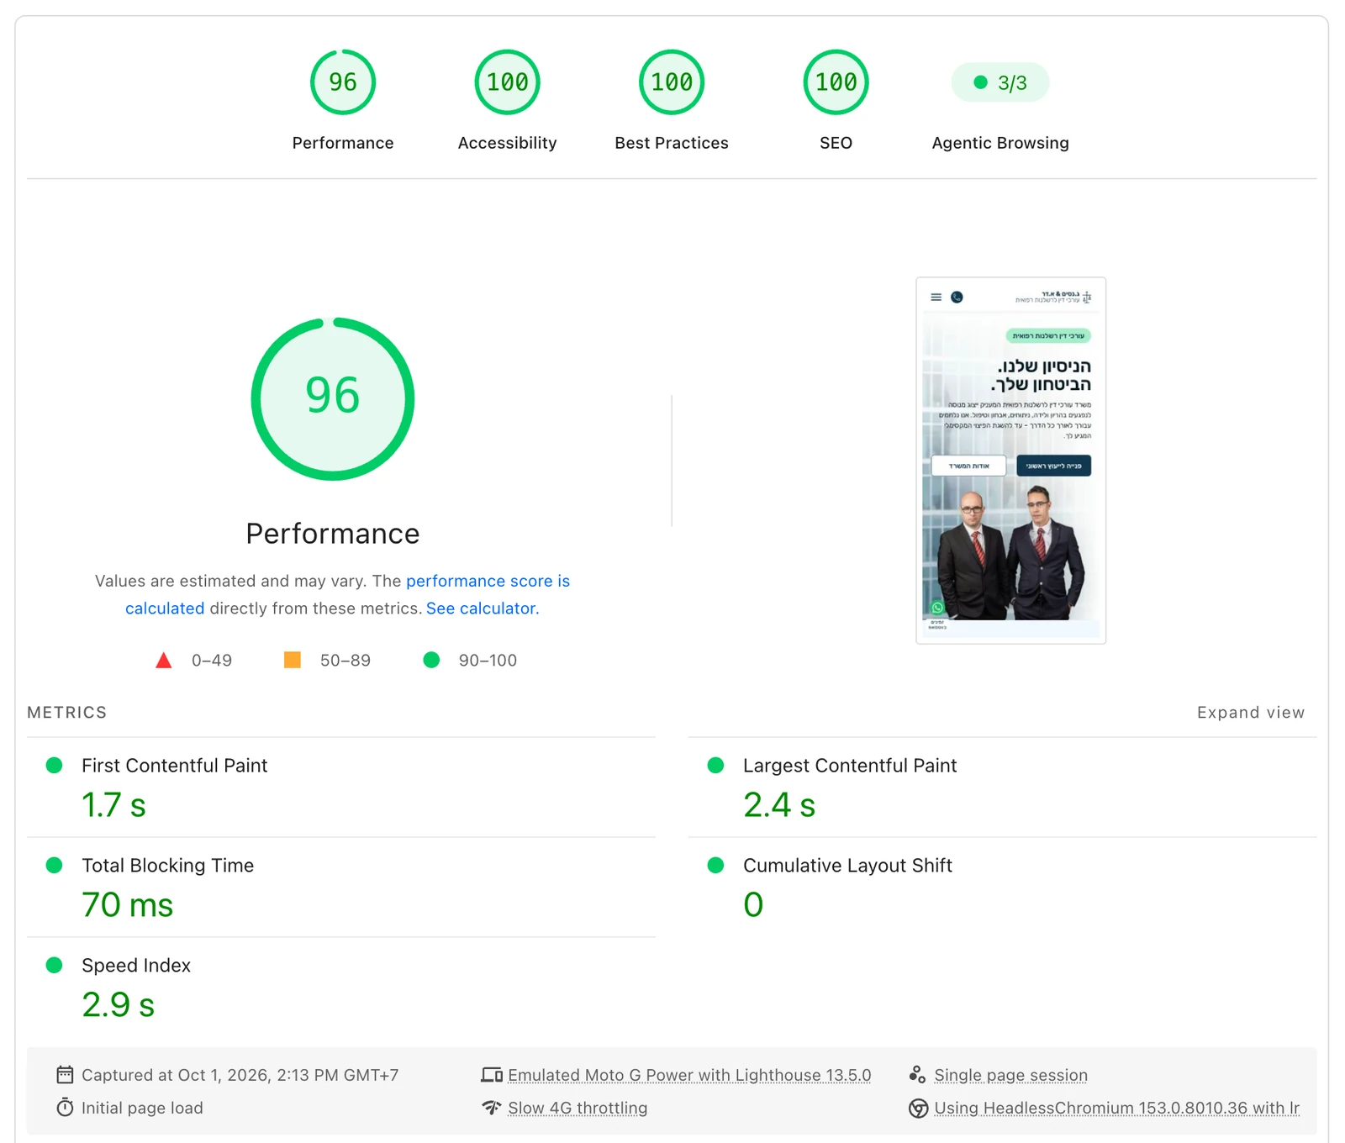The height and width of the screenshot is (1143, 1345).
Task: Click the Chrome icon beside HeadlessChromium
Action: (x=918, y=1109)
